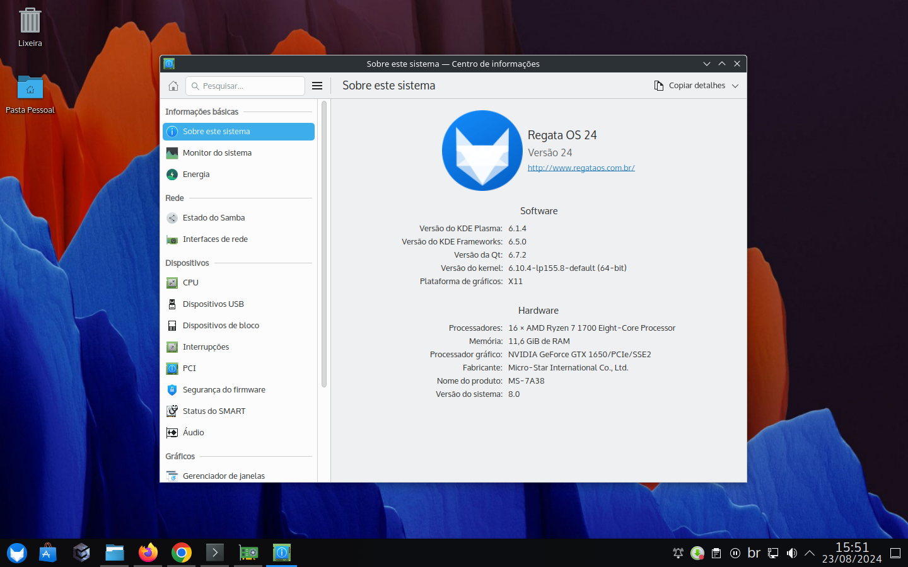Click the 'Interfaces de rede' network card icon
The width and height of the screenshot is (908, 567).
click(172, 239)
